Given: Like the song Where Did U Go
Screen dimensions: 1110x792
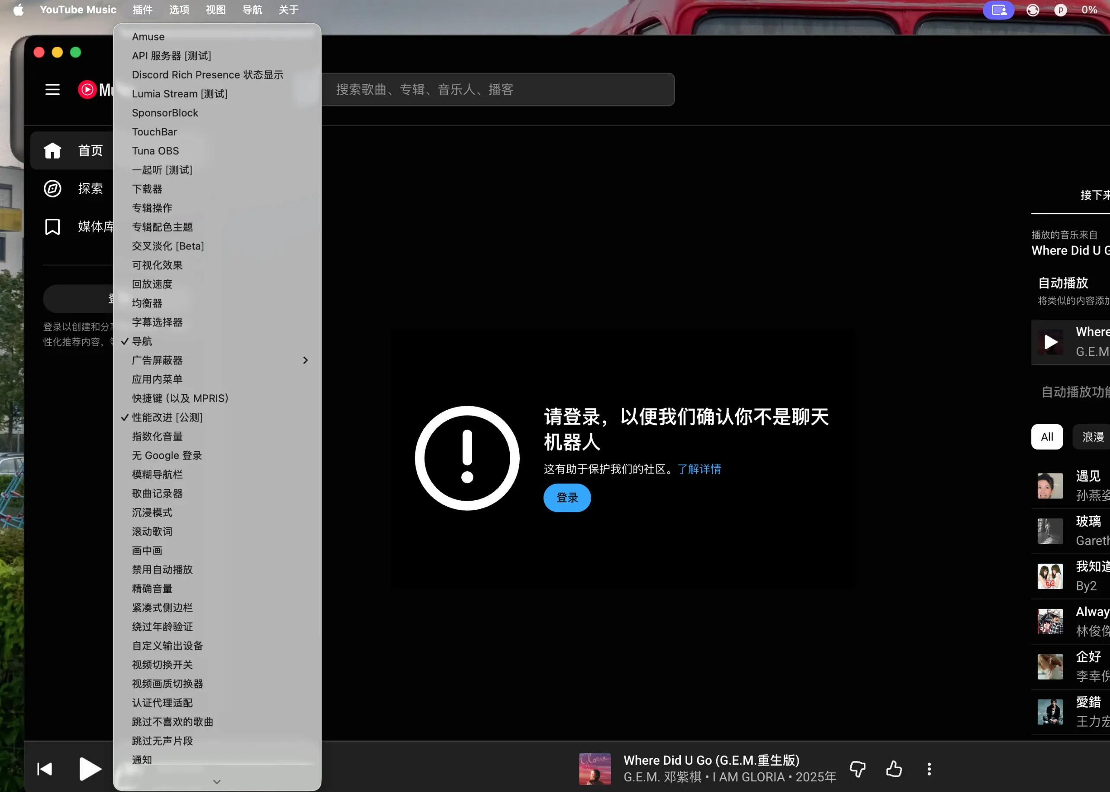Looking at the screenshot, I should [x=894, y=769].
